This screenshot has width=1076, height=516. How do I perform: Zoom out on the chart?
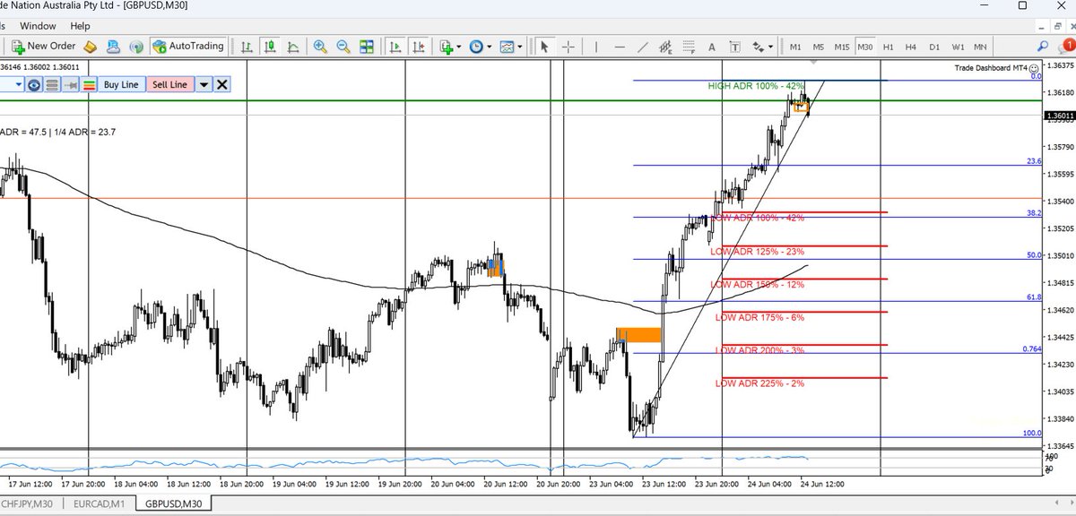343,46
